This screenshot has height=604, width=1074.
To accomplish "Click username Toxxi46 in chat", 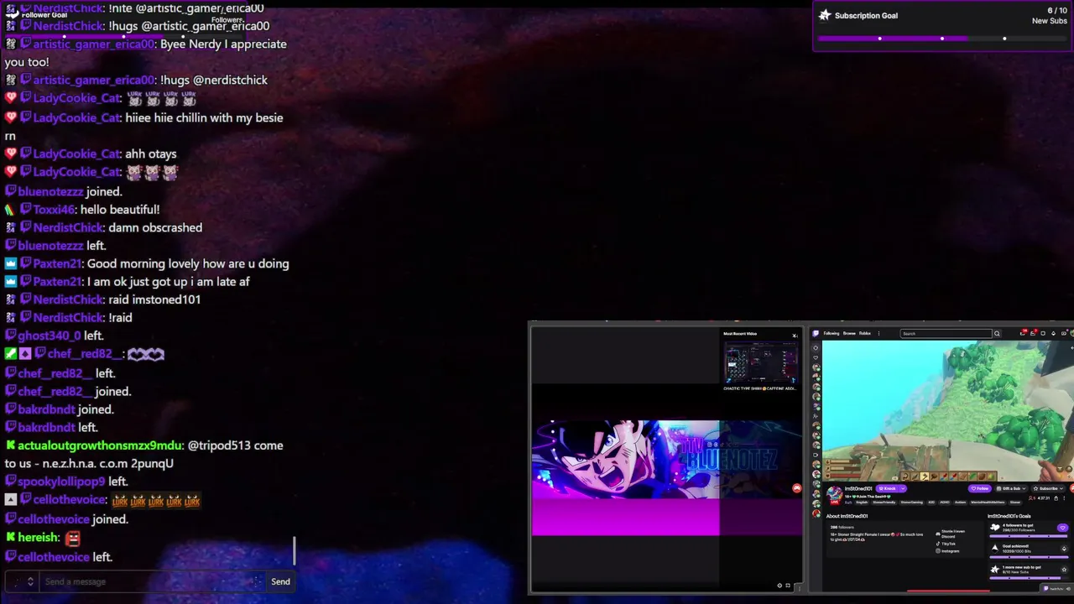I will [55, 210].
